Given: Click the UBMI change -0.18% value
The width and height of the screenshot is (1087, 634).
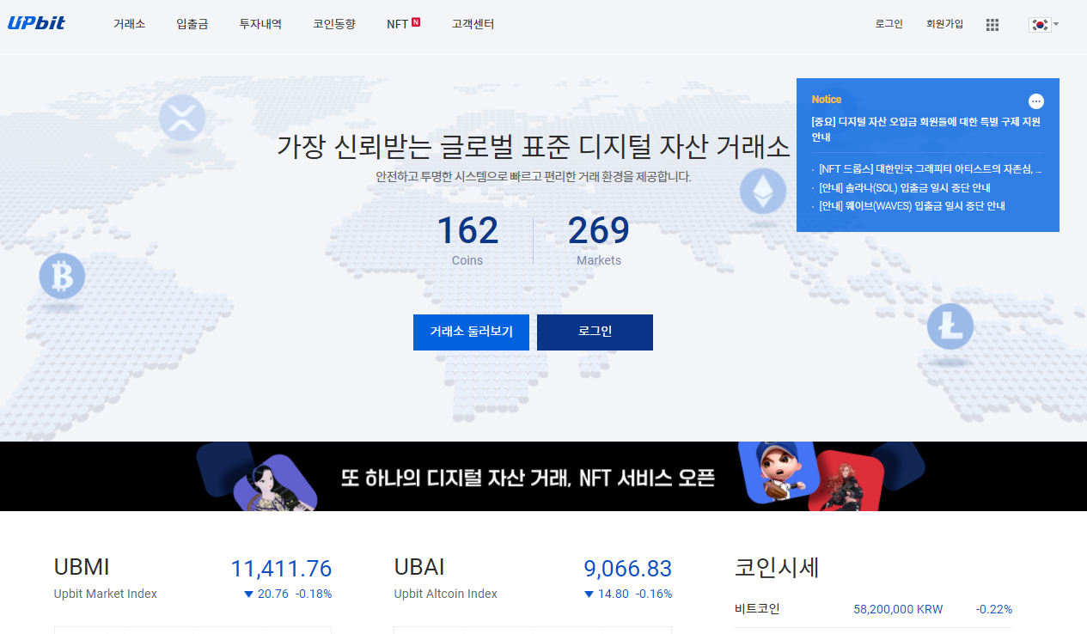Looking at the screenshot, I should pyautogui.click(x=314, y=594).
